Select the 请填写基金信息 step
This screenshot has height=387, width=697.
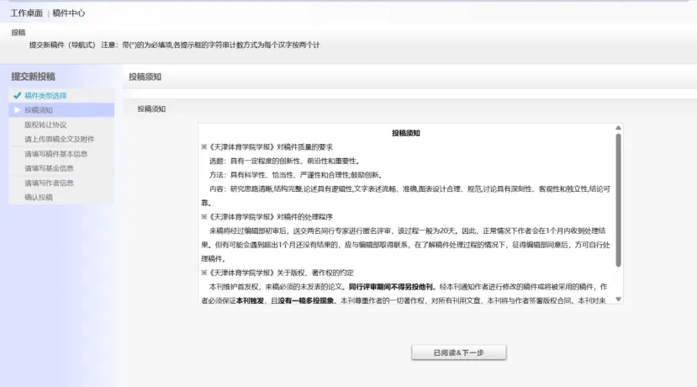click(x=49, y=168)
